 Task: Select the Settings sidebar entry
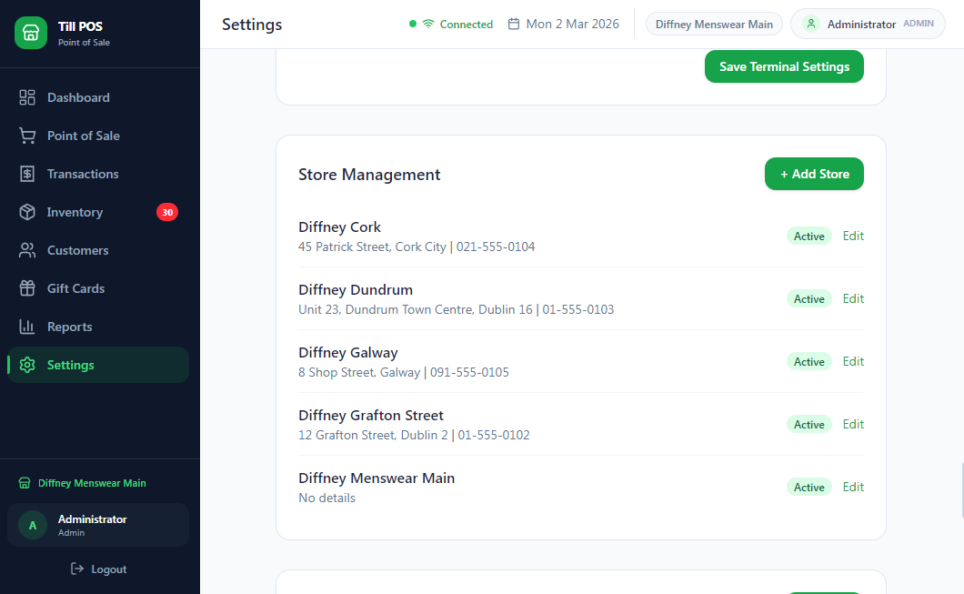(73, 365)
